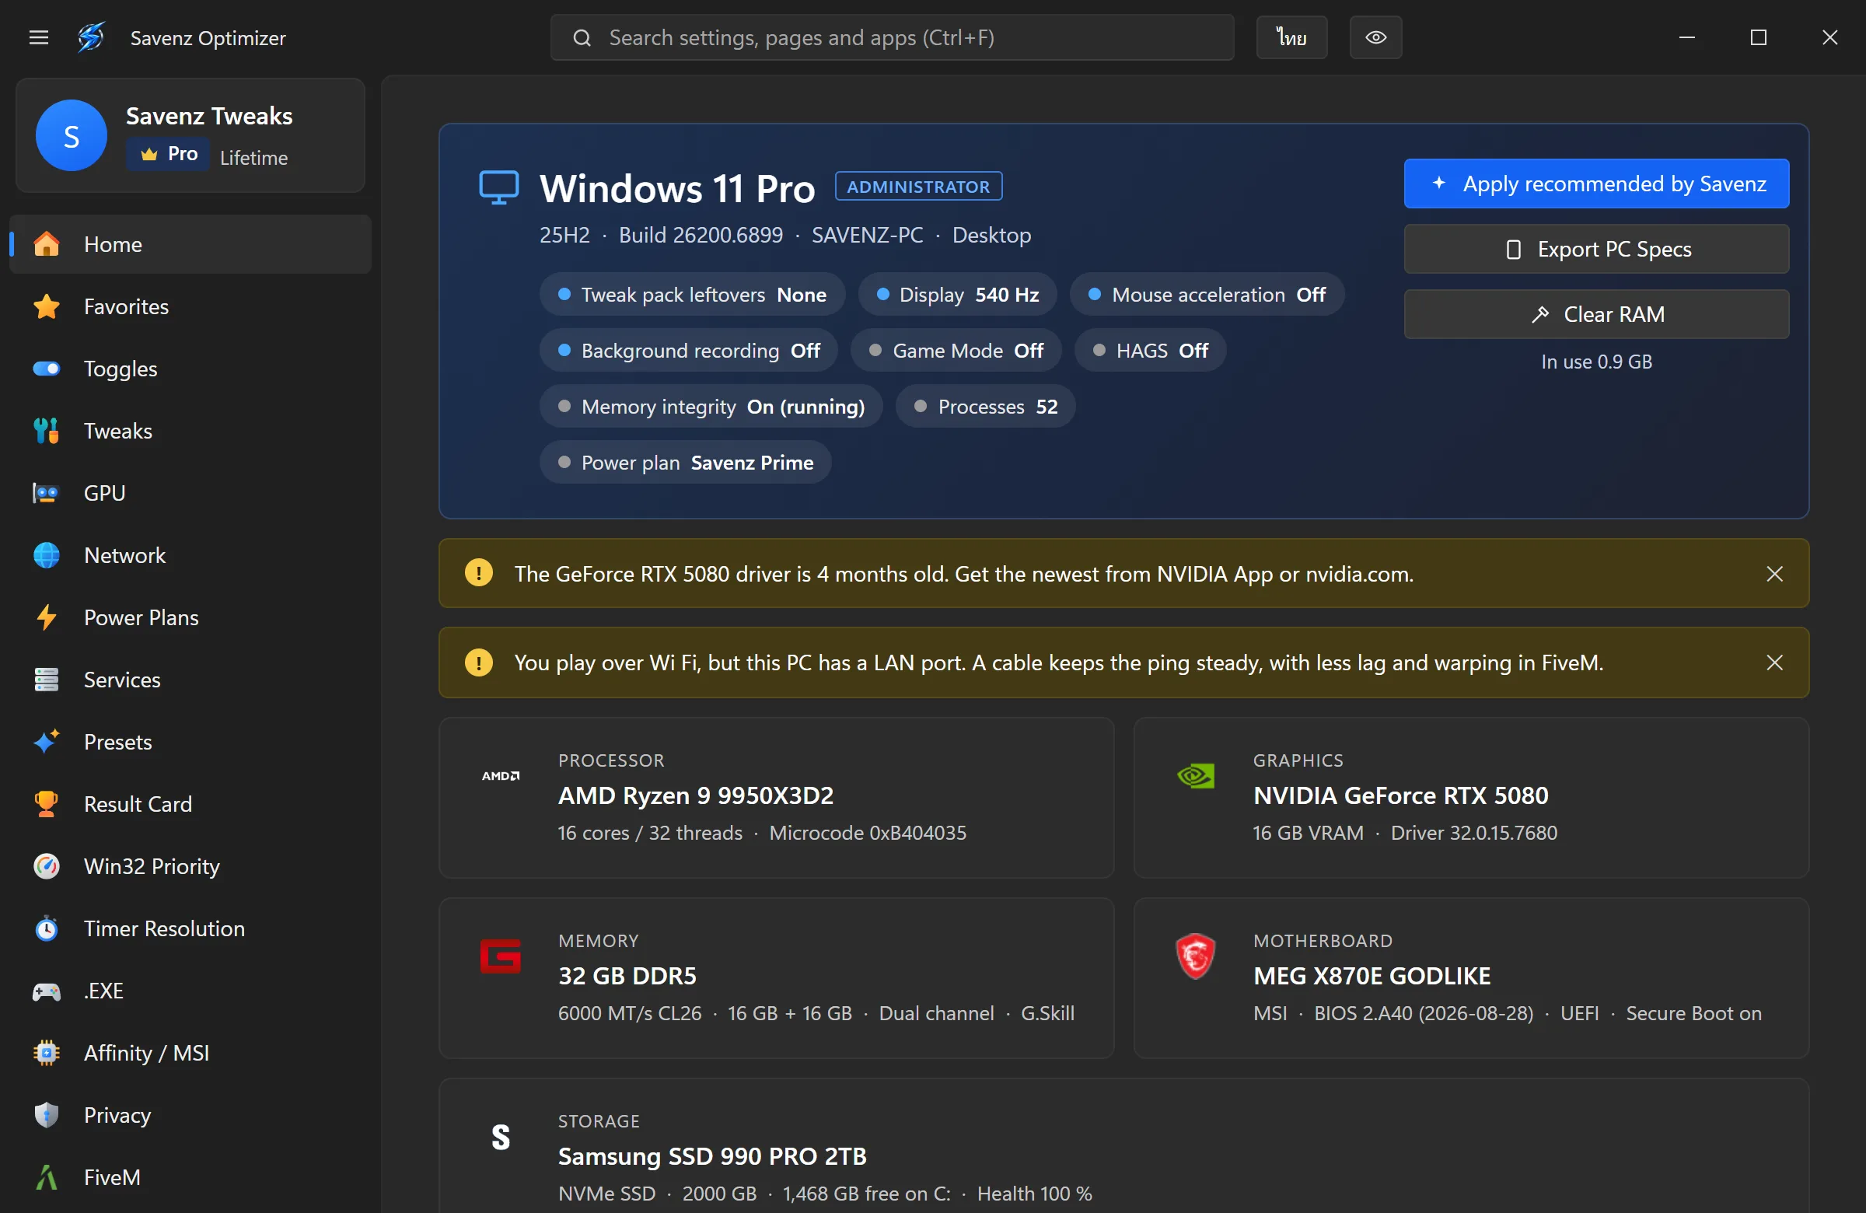Screen dimensions: 1866x1213
Task: Dismiss the GeForce driver warning
Action: click(1774, 574)
